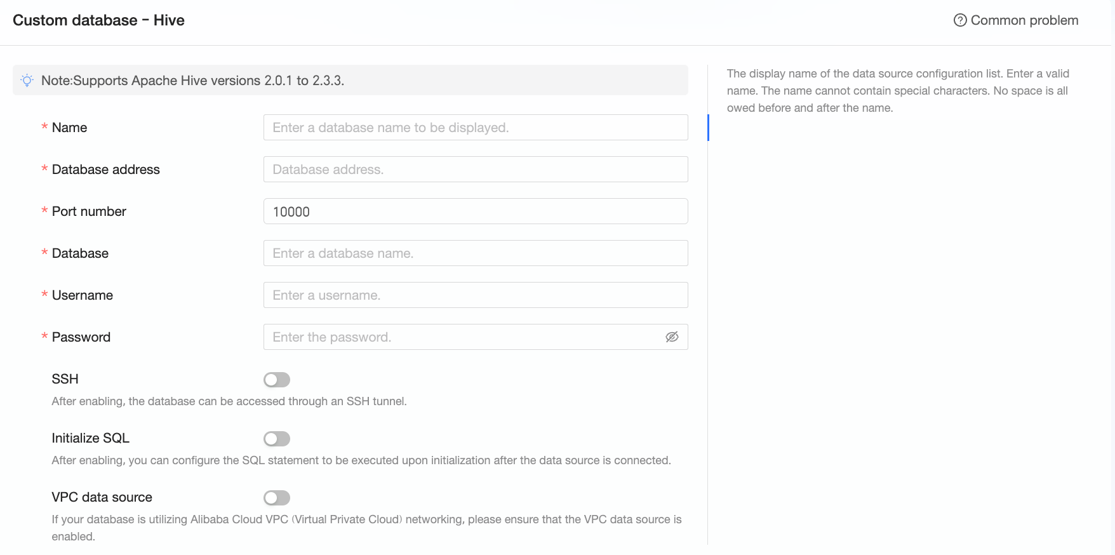Click the Common problem help icon
The image size is (1115, 555).
[959, 20]
